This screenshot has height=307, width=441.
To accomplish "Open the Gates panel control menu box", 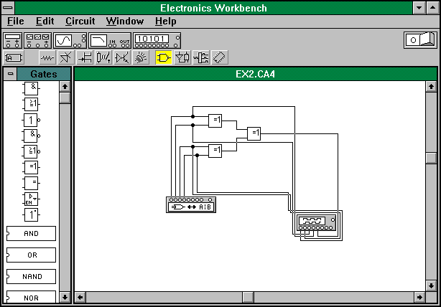I will [10, 74].
